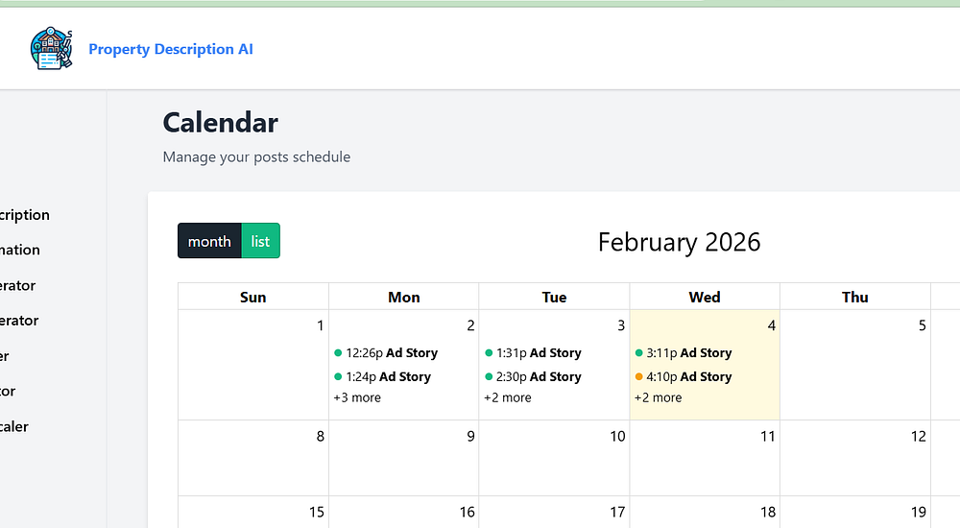Switch calendar to list view
Image resolution: width=960 pixels, height=528 pixels.
tap(260, 241)
